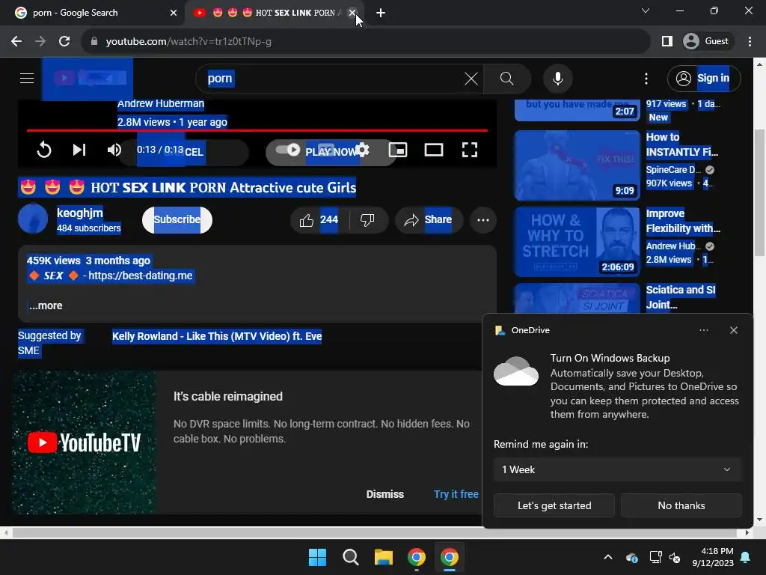Viewport: 766px width, 575px height.
Task: Enable miniplayer mode
Action: pos(398,150)
